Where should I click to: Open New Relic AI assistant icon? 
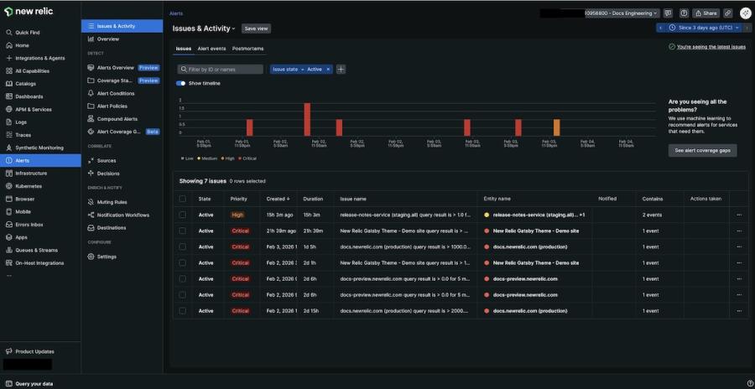pos(744,13)
